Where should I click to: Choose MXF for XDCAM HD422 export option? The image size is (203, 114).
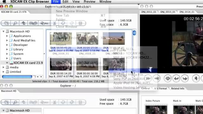133,58
